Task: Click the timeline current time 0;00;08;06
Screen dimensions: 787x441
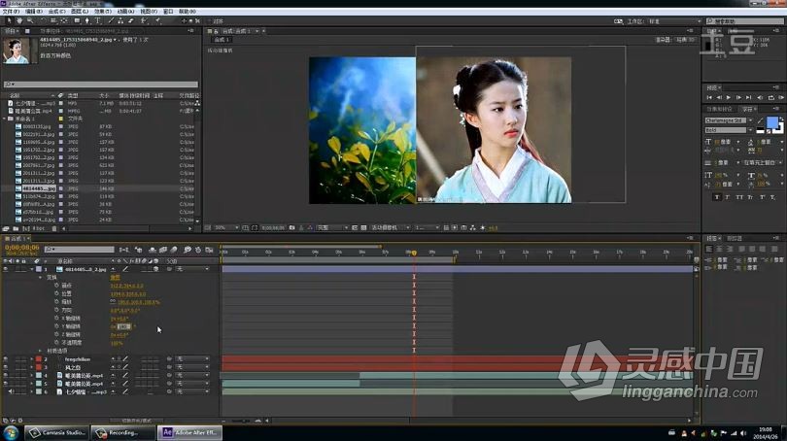Action: (21, 248)
